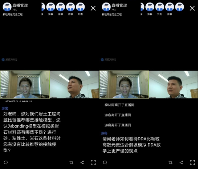Click the 游客 username above bonding question

tap(5, 108)
